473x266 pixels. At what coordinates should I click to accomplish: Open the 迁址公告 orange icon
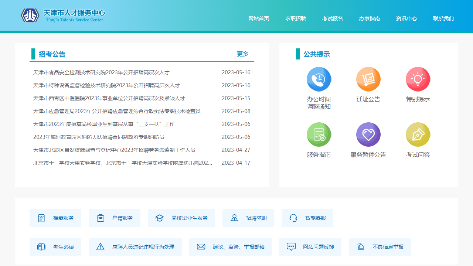tap(368, 79)
